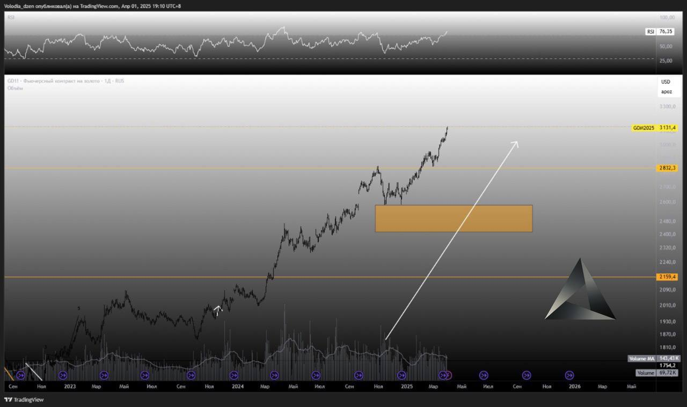Click the GDM2025 3131,4 price label

(655, 128)
